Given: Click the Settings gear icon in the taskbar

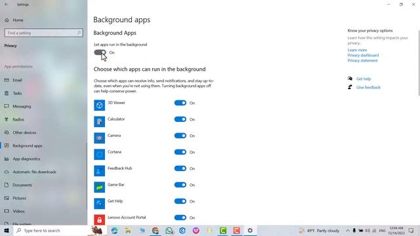Looking at the screenshot, I should pos(250,230).
